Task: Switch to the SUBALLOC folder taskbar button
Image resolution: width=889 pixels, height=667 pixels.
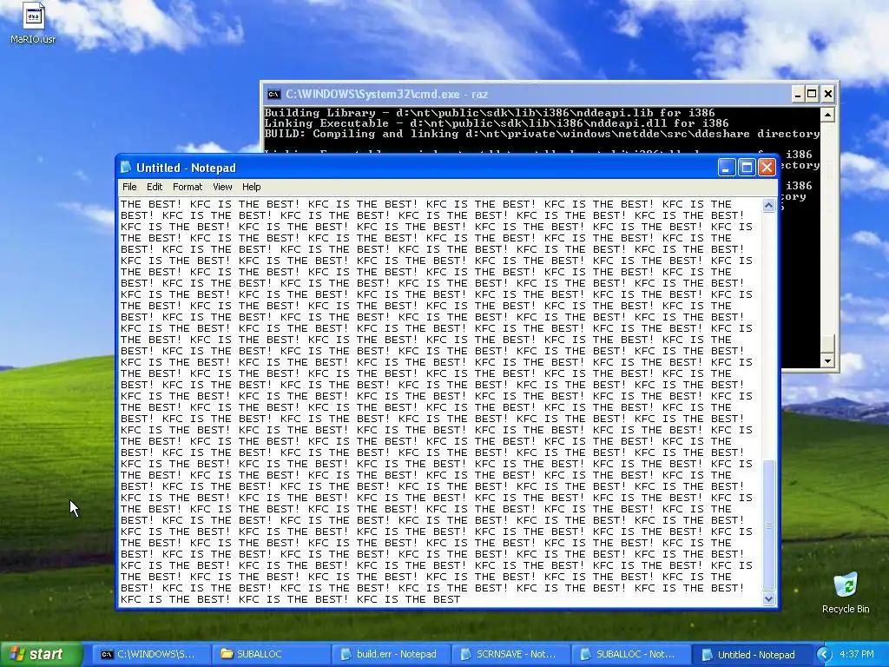Action: click(271, 655)
